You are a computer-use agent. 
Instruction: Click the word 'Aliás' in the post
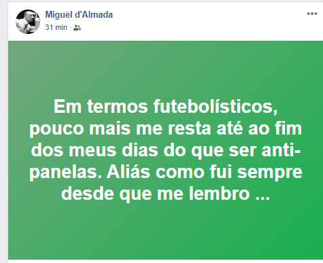(x=129, y=172)
